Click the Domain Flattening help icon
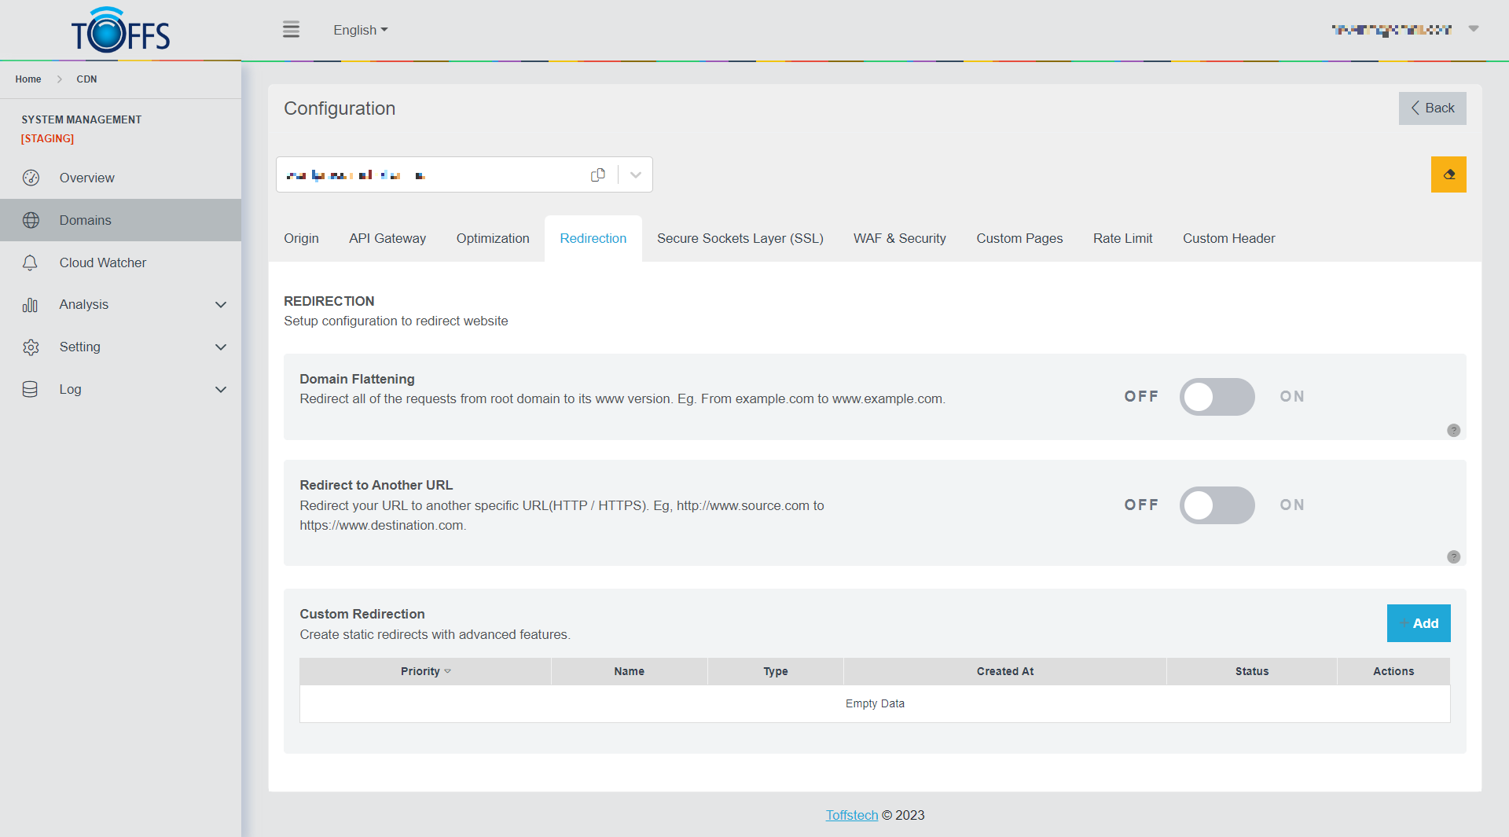Screen dimensions: 1509x837 point(1453,431)
